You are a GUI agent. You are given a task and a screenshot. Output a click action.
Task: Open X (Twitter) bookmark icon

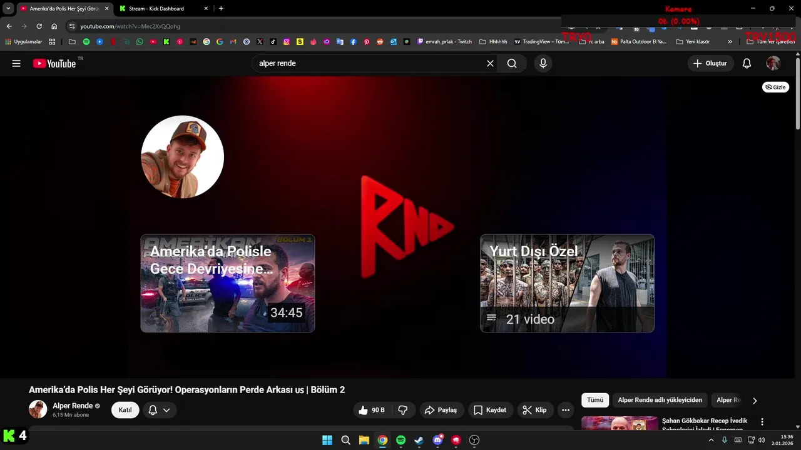coord(260,42)
